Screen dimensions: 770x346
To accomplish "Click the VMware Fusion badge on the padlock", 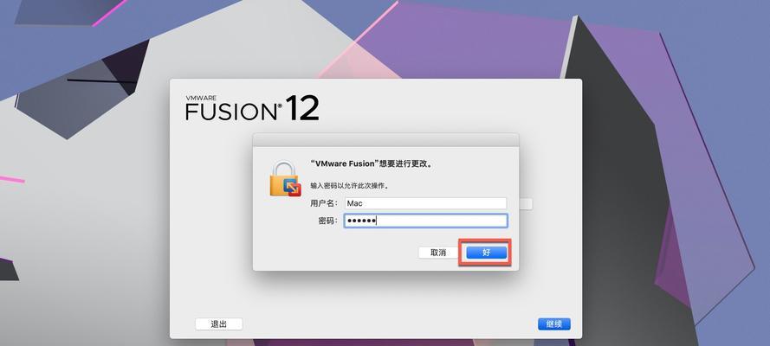I will click(x=293, y=189).
